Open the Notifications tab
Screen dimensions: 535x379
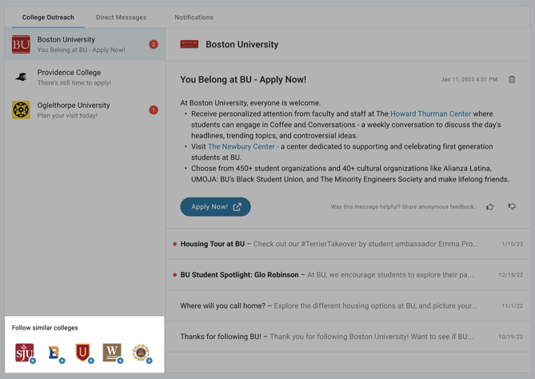tap(194, 18)
